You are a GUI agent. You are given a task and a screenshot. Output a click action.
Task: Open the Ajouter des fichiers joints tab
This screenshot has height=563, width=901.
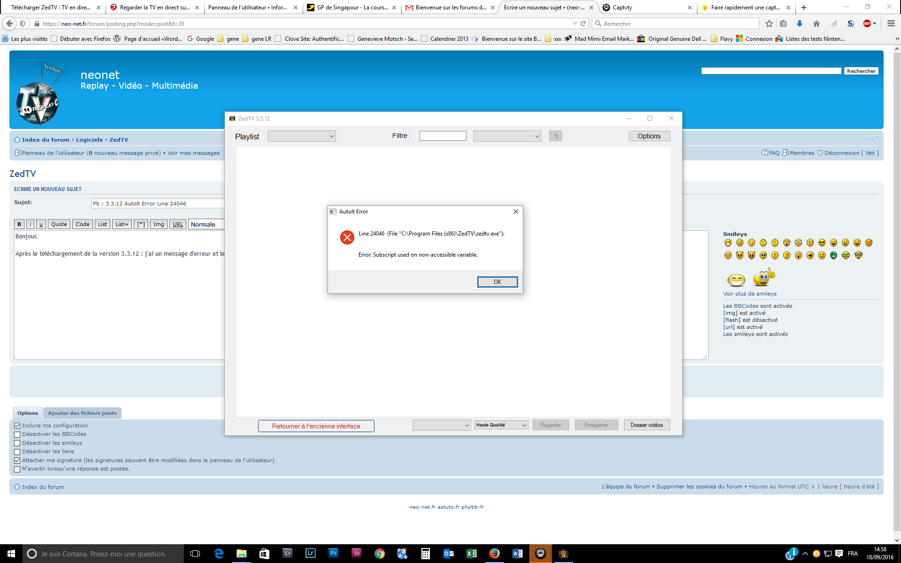point(83,413)
